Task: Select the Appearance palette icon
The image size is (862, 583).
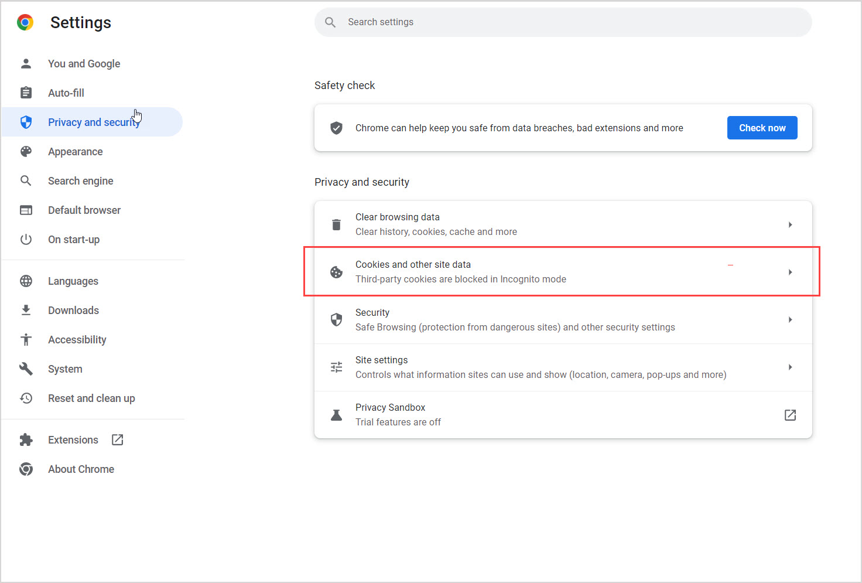Action: point(26,151)
